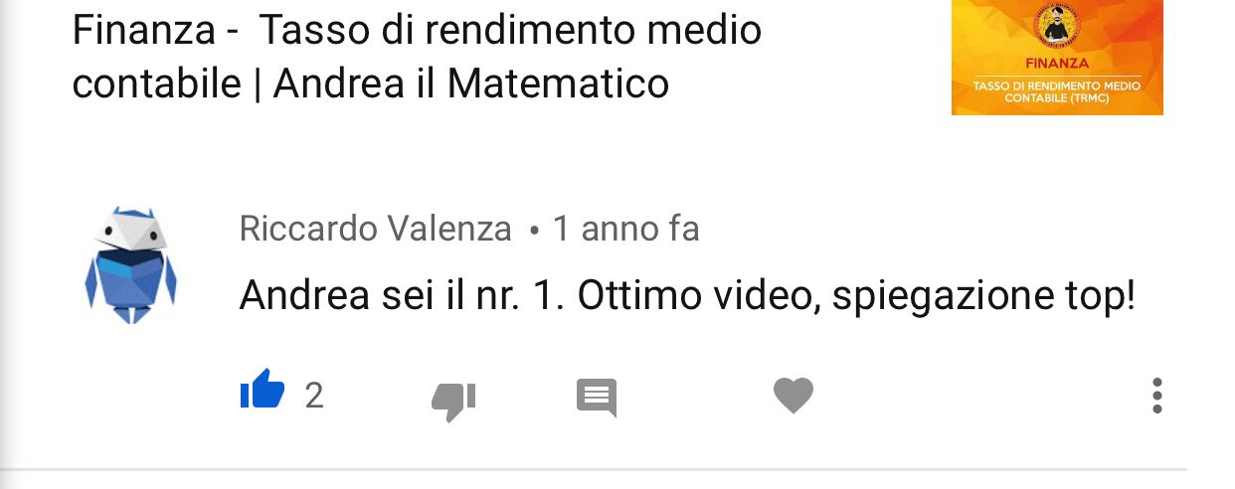Select the comment text 'Andrea sei il nr. 1'

(x=403, y=296)
